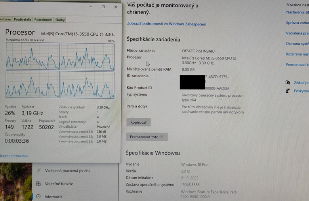This screenshot has width=309, height=201.
Task: Click the Procesor heading in Task Manager
Action: click(20, 32)
